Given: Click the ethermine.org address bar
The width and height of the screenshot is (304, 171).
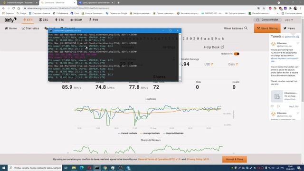Looking at the screenshot, I should (140, 9).
